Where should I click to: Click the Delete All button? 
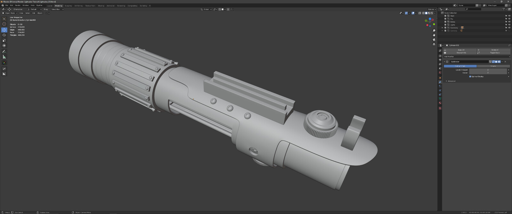(494, 50)
